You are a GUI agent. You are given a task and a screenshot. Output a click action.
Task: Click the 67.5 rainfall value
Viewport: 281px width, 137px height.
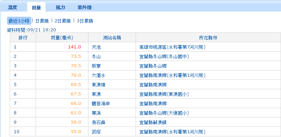pyautogui.click(x=76, y=94)
